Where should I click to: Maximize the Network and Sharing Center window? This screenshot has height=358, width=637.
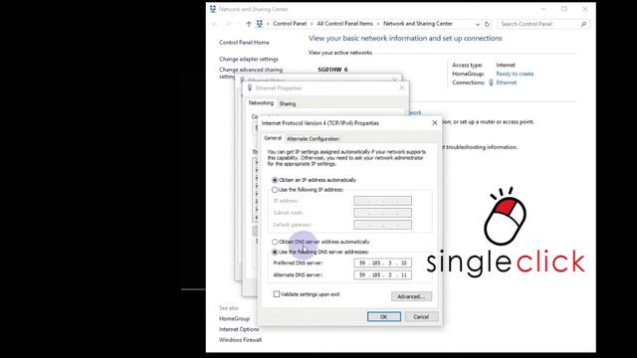pos(564,9)
